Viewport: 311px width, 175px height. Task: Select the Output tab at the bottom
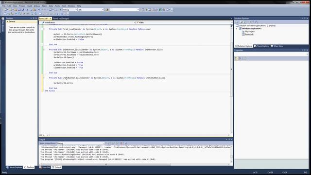(56, 167)
